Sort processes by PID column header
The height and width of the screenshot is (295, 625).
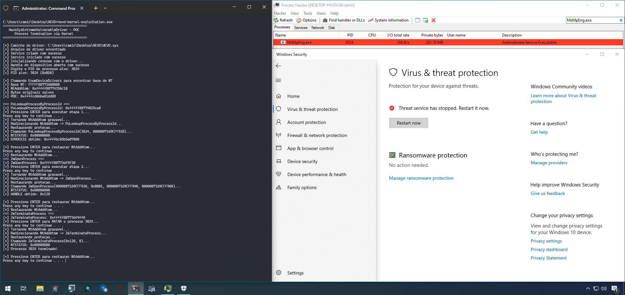[x=347, y=35]
